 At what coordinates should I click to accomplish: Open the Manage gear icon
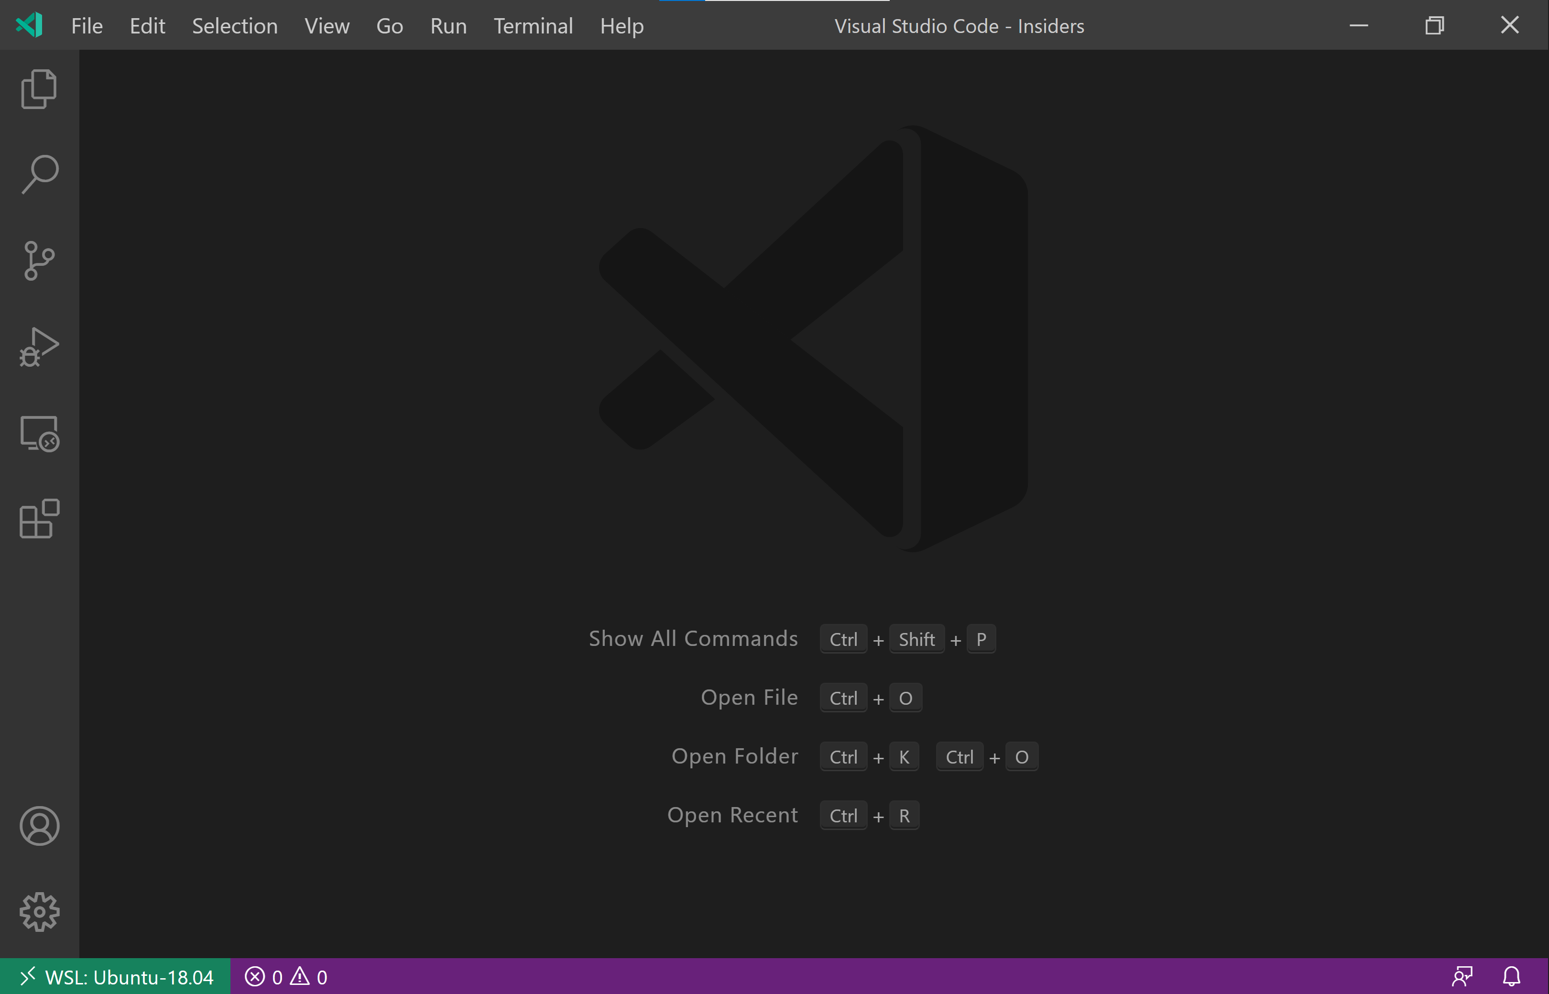click(39, 912)
